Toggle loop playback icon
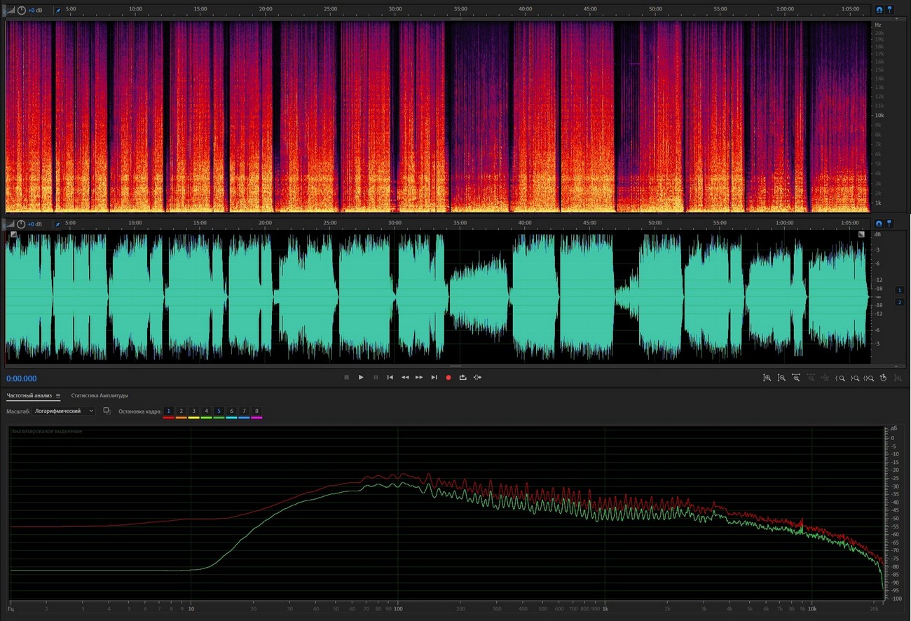Image resolution: width=911 pixels, height=621 pixels. pyautogui.click(x=463, y=378)
